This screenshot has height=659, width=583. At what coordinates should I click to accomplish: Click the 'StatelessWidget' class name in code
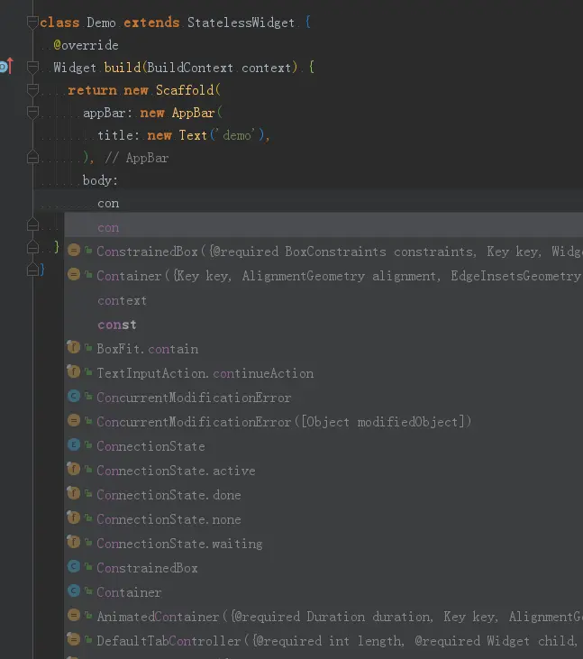pyautogui.click(x=241, y=23)
